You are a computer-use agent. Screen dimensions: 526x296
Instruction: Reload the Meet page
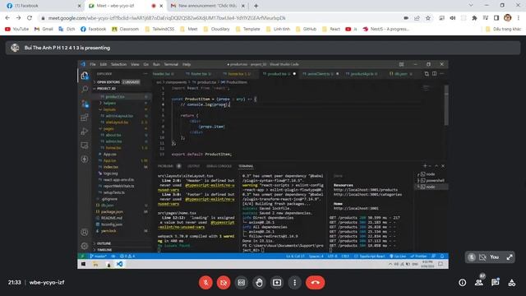tap(30, 18)
